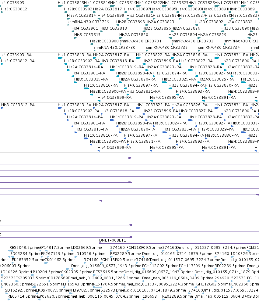Select transcript label His2B:CG33900-RA
Screen dimensions: 259x301
[108, 91]
